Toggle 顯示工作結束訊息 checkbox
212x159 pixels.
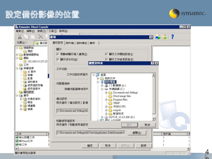click(107, 59)
